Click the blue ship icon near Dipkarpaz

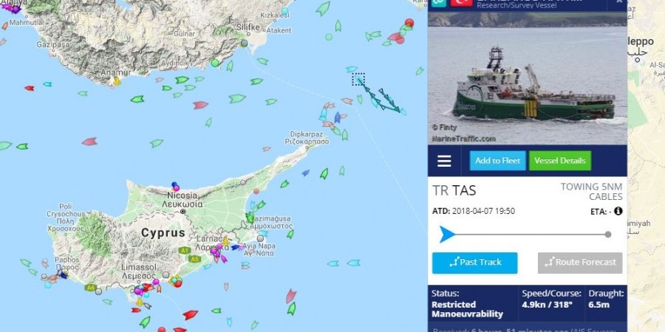click(x=337, y=117)
